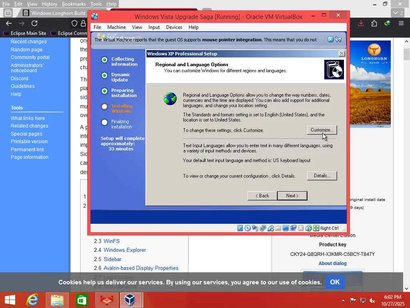Click the VirtualBox window title bar icon
The image size is (410, 308).
94,16
